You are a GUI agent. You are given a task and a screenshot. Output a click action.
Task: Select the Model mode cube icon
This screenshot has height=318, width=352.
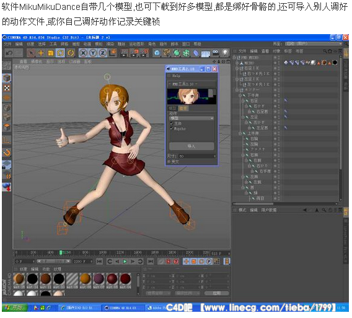pyautogui.click(x=7, y=78)
